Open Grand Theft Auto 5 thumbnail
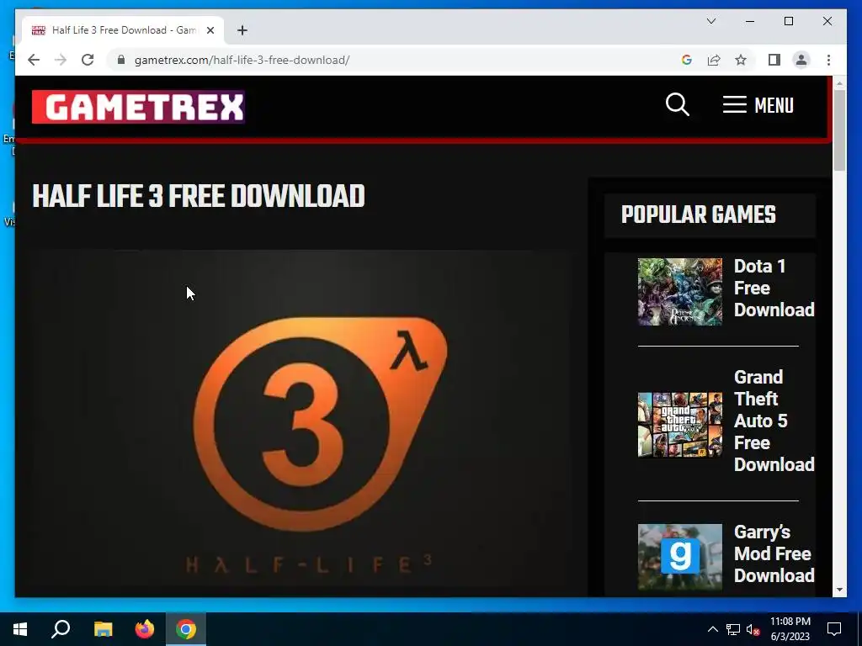This screenshot has height=646, width=862. pyautogui.click(x=680, y=425)
